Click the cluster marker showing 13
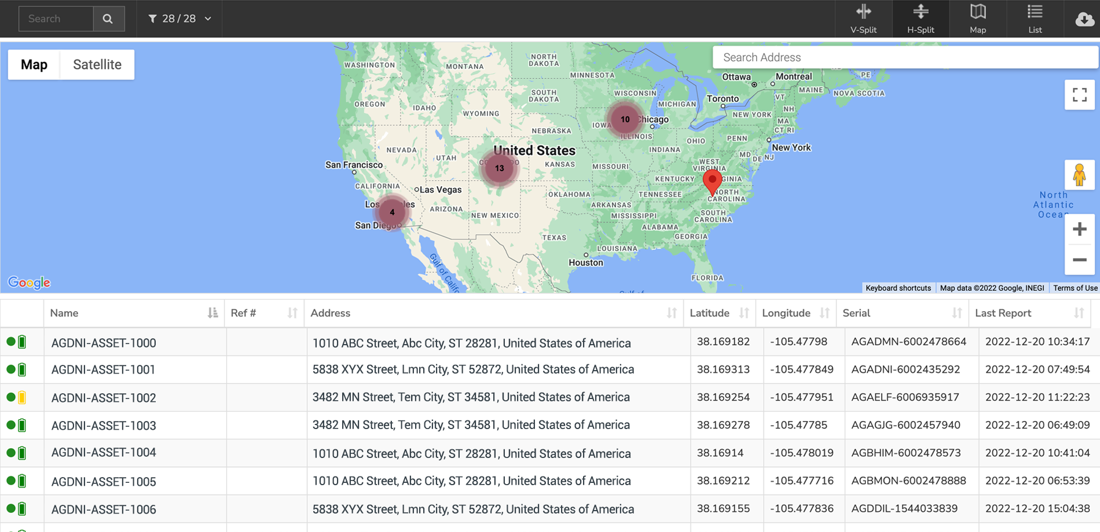 click(499, 168)
